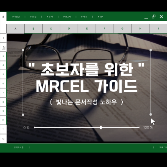Select column D header
Screen dimensions: 167x167
click(69, 29)
